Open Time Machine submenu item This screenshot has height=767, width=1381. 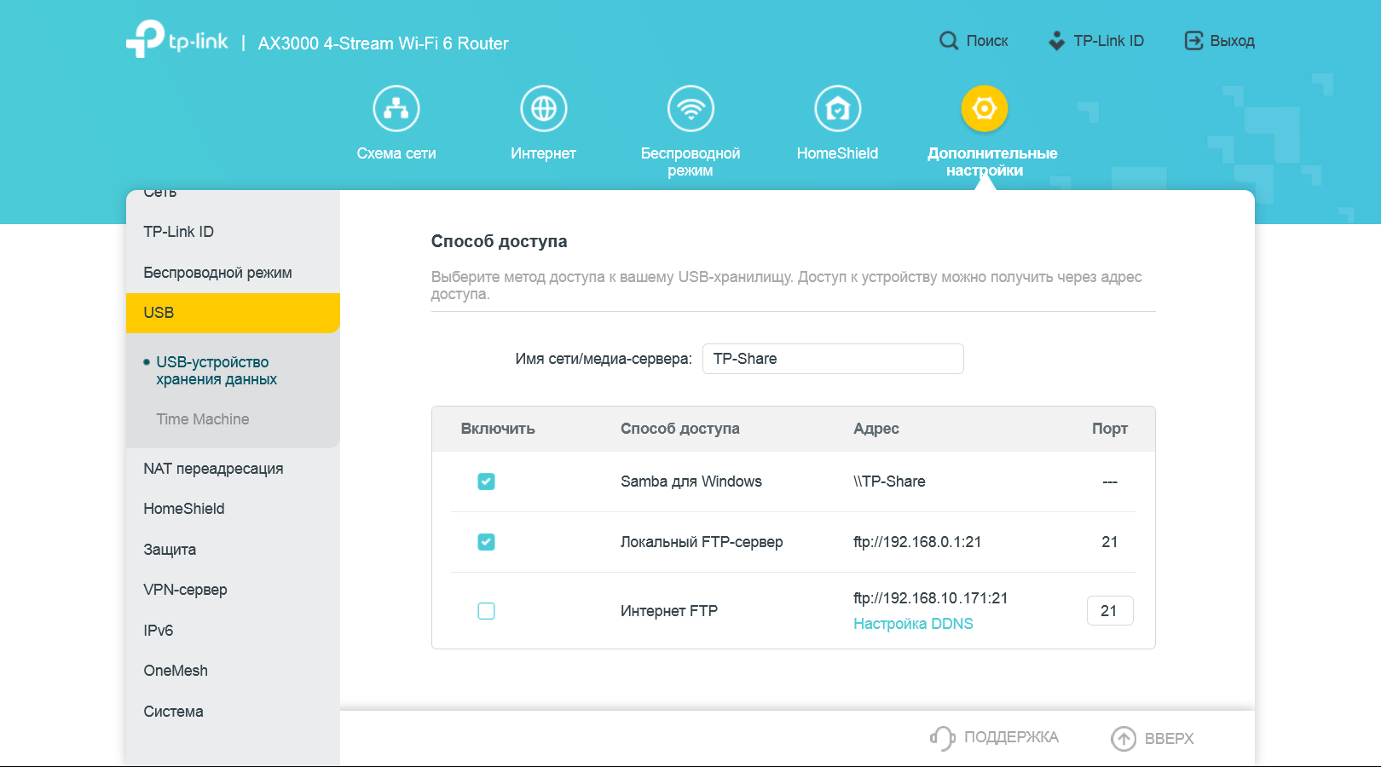(x=203, y=419)
